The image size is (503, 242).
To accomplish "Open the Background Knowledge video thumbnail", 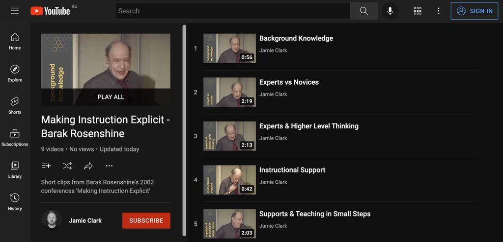I will pyautogui.click(x=230, y=48).
